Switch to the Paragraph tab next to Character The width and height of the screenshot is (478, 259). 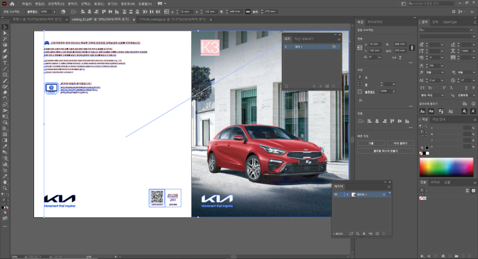point(435,22)
